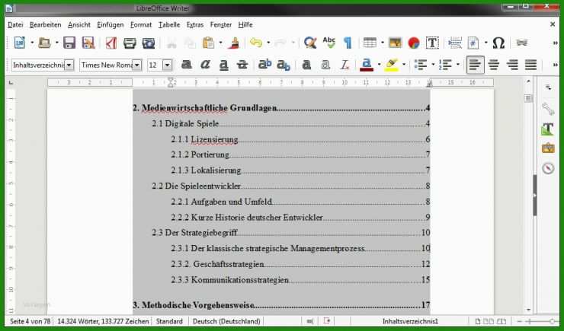Open sidebar Gallery panel
The width and height of the screenshot is (564, 331).
pyautogui.click(x=548, y=148)
